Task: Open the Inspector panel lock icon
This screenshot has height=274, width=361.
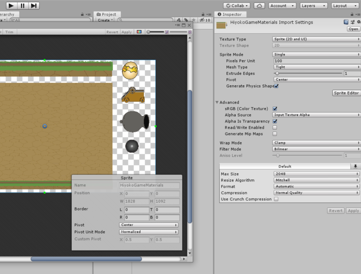Action: 352,14
